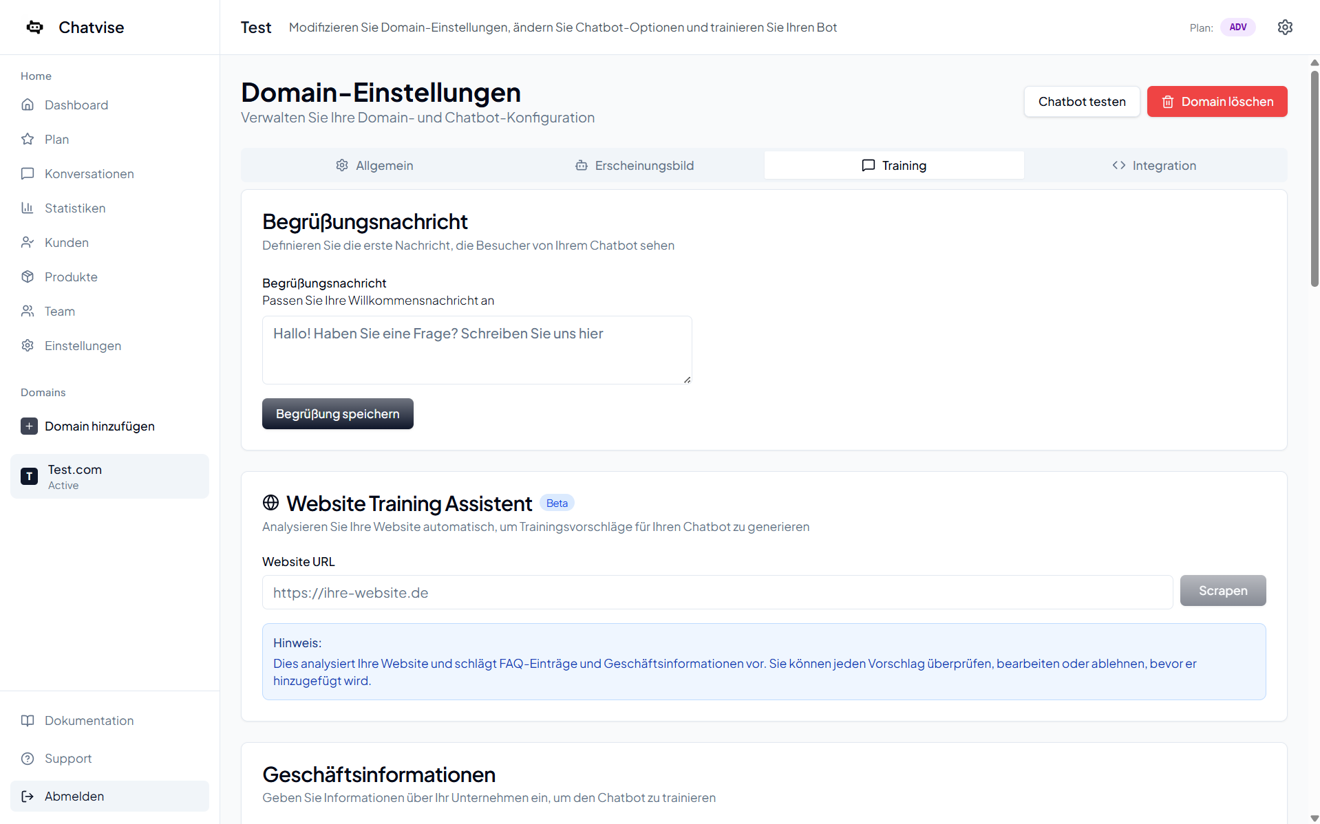The image size is (1320, 824).
Task: Switch to the Integration tab
Action: (x=1155, y=165)
